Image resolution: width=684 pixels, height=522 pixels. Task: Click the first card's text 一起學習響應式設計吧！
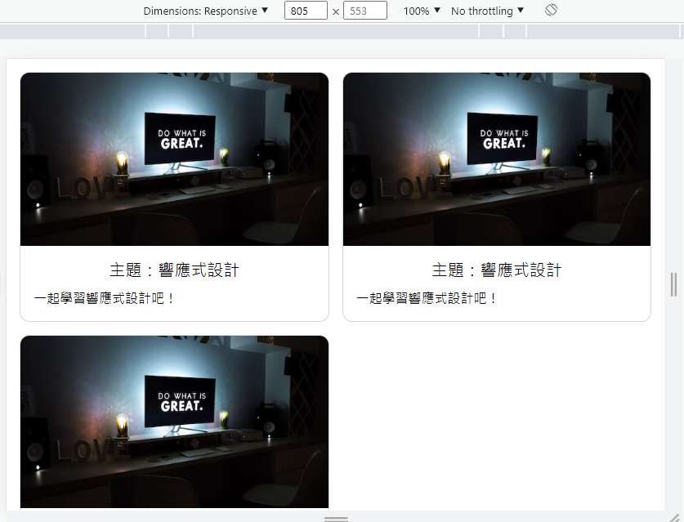coord(105,298)
